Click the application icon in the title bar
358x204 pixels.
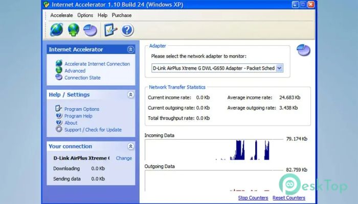click(47, 5)
